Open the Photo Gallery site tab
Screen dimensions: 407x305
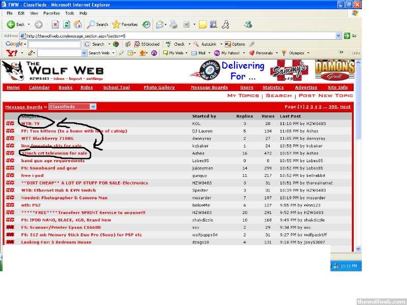159,87
